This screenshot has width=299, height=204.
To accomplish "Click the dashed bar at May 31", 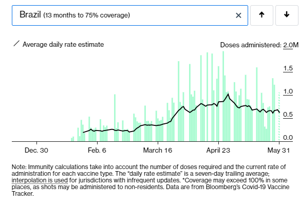I will (279, 117).
